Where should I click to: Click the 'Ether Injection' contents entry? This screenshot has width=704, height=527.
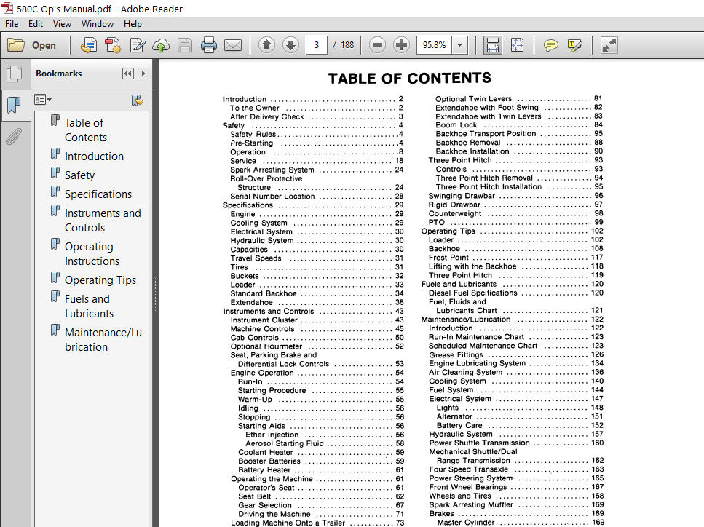[x=325, y=435]
